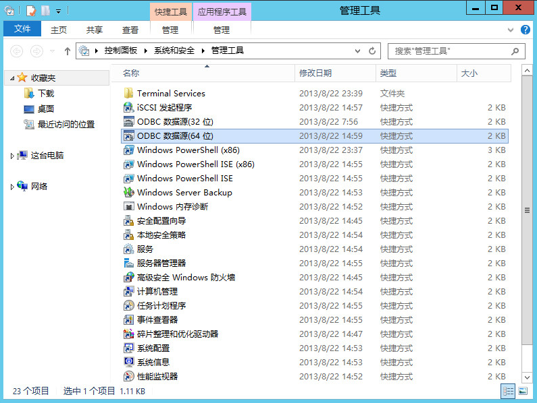This screenshot has height=403, width=537.
Task: Expand the 这台电脑 tree node
Action: [12, 156]
